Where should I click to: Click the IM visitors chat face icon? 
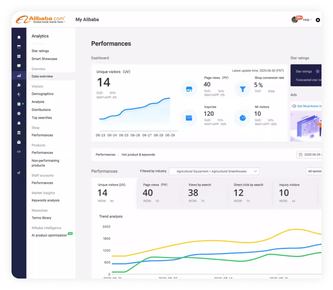[243, 117]
